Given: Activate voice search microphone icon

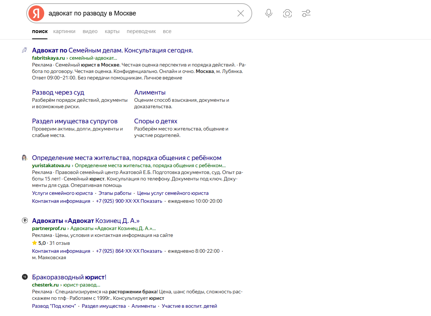Looking at the screenshot, I should click(x=268, y=13).
